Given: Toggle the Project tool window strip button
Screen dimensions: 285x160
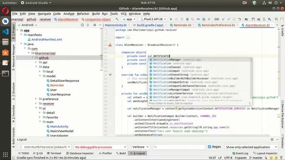Looking at the screenshot, I should 14,31.
